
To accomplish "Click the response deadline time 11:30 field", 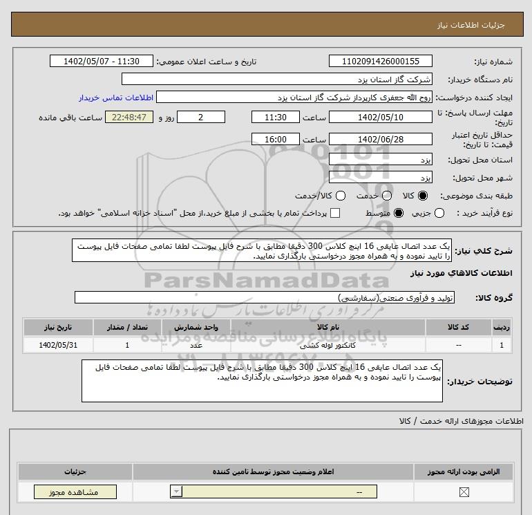I will tap(276, 117).
